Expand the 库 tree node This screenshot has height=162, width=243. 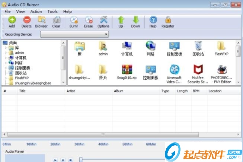(6, 48)
